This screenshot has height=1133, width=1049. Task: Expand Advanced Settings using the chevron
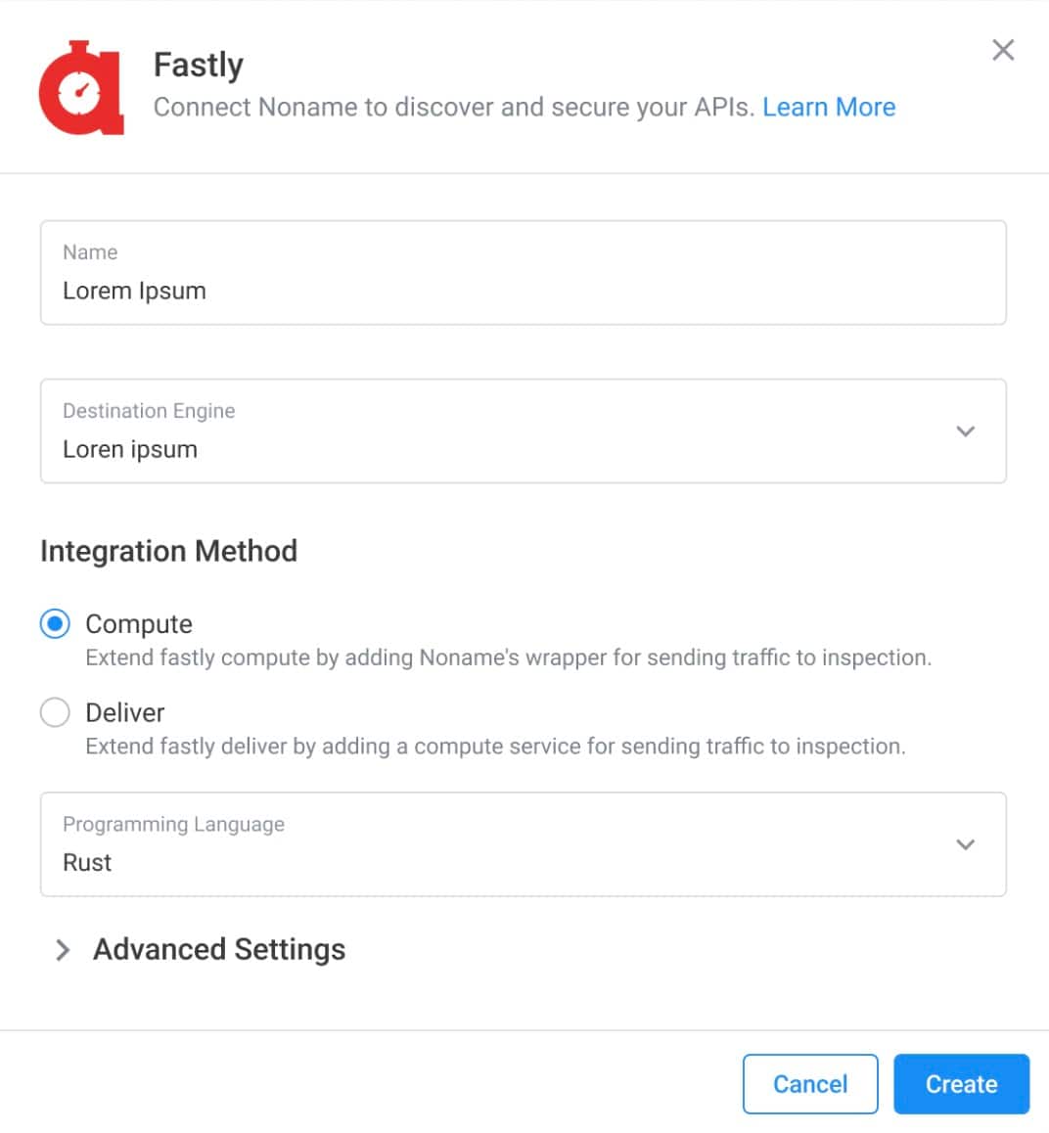63,950
